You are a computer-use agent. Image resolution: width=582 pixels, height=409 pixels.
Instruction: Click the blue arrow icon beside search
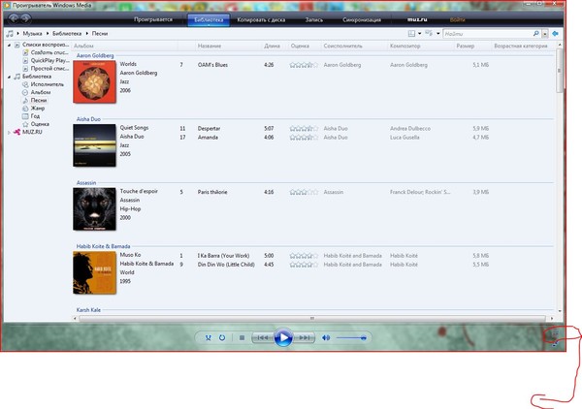[555, 33]
